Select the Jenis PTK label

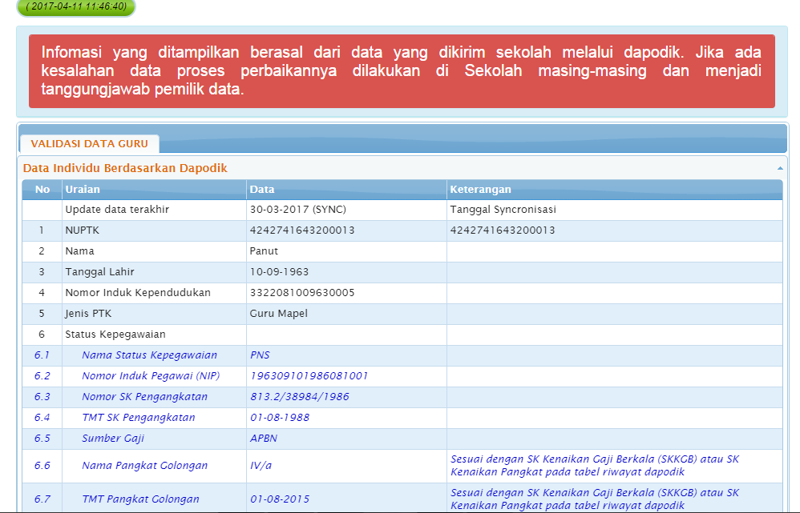click(x=88, y=314)
